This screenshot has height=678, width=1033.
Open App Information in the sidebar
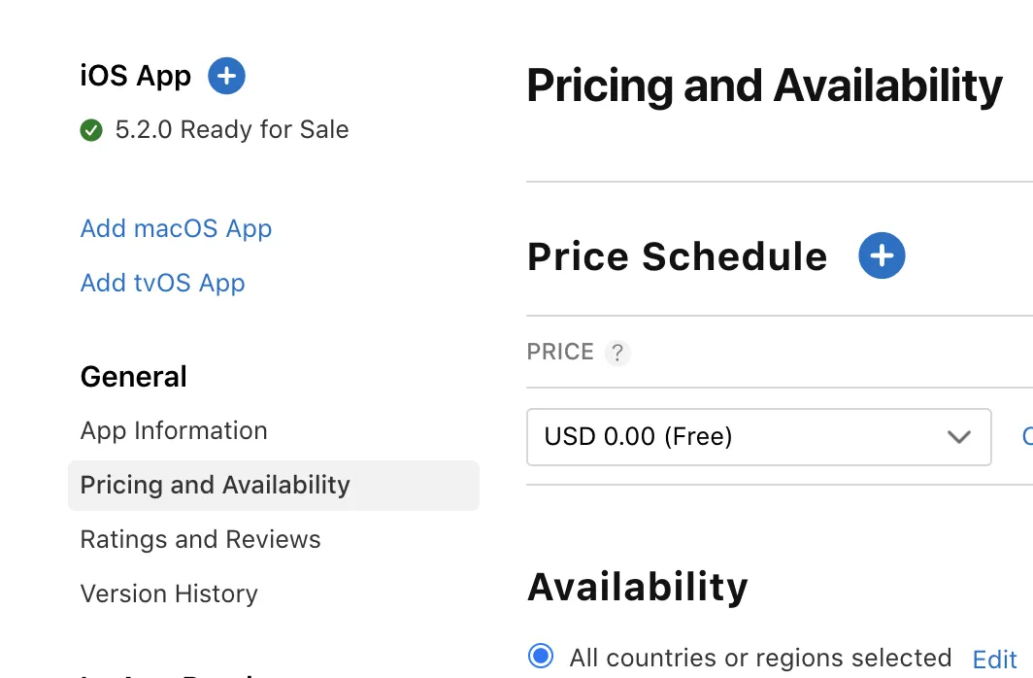[x=174, y=430]
